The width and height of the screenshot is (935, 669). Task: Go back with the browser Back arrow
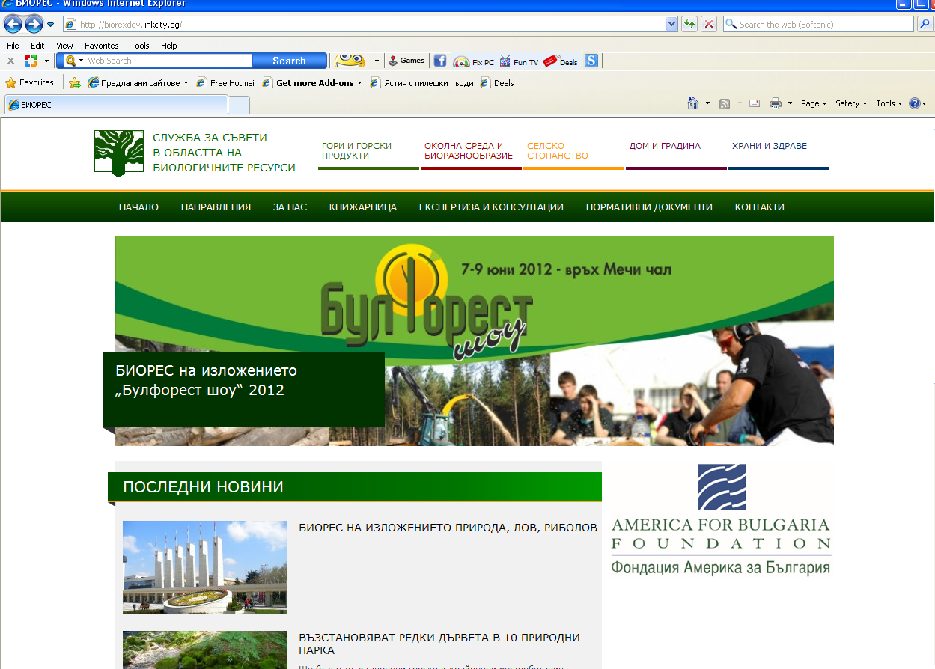point(13,24)
